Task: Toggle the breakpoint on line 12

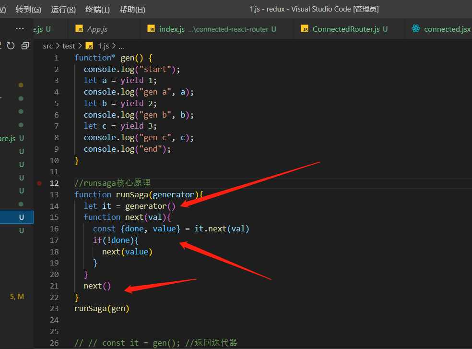Action: pyautogui.click(x=39, y=183)
